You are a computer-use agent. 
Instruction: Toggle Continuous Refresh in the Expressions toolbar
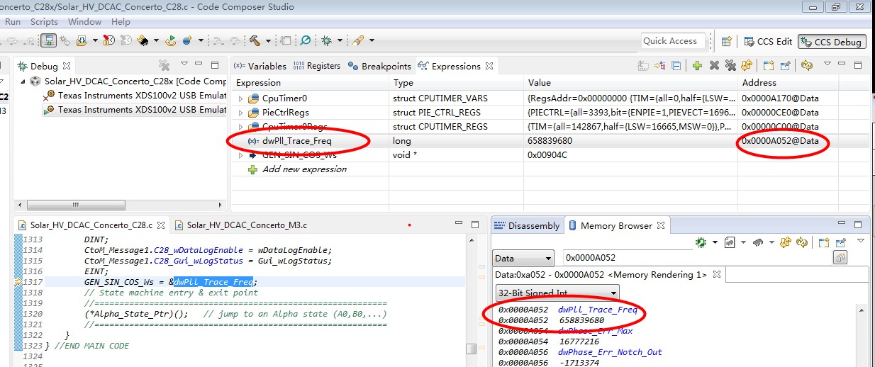pos(747,65)
